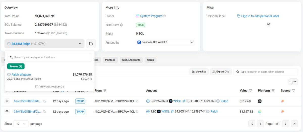Open transaction 4noL35bPiB2RSRU link
This screenshot has width=303, height=132.
pyautogui.click(x=28, y=101)
